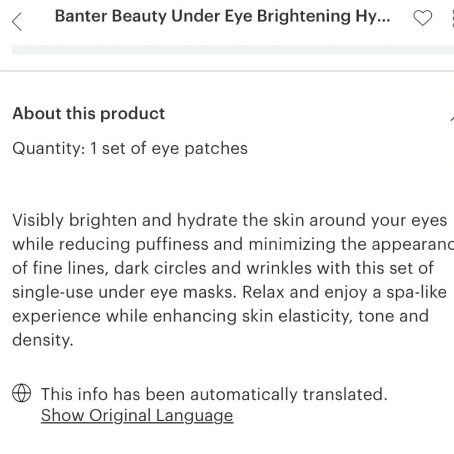Select the Quantity: 1 set of eye patches text
Image resolution: width=454 pixels, height=454 pixels.
(130, 148)
